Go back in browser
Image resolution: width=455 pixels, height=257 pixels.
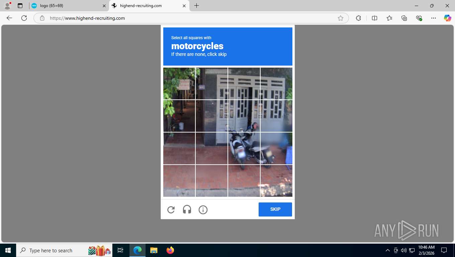point(9,18)
